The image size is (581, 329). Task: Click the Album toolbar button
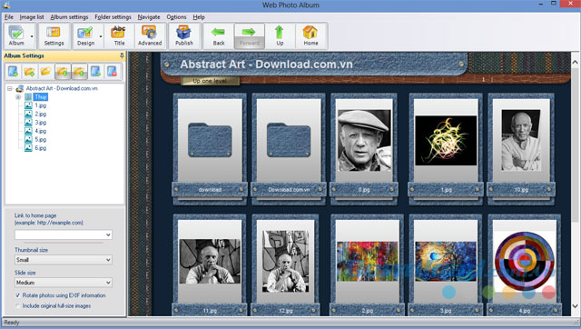pyautogui.click(x=16, y=36)
